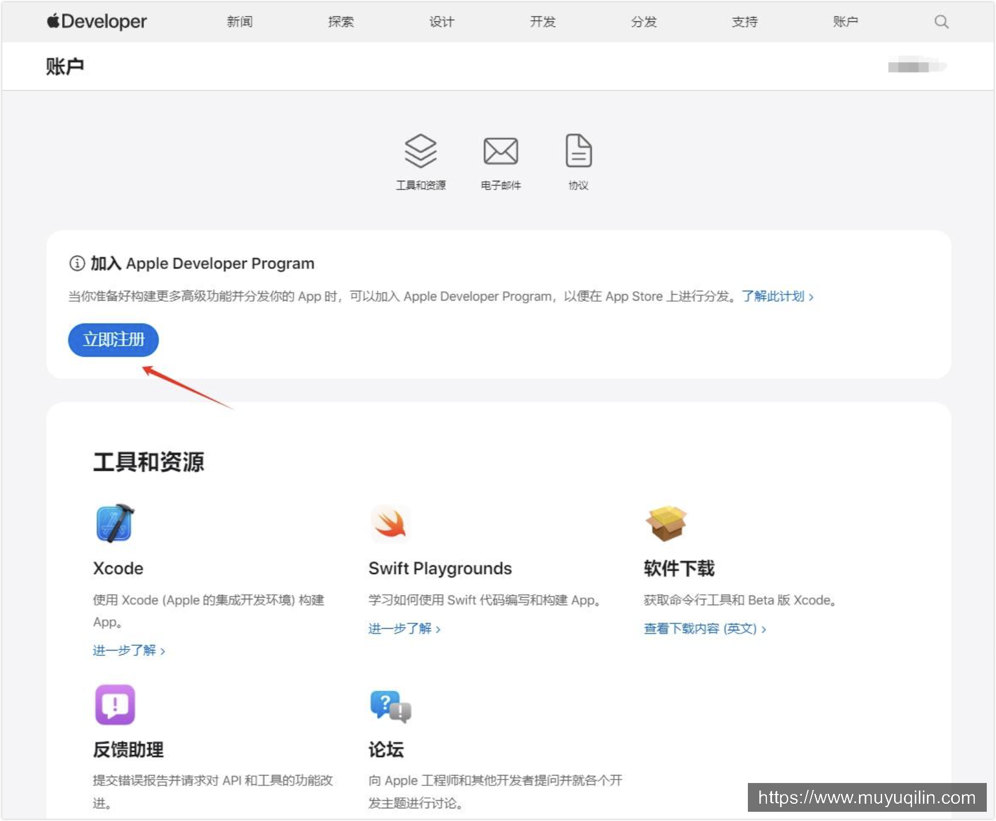
Task: Click the 加入 Apple Developer Program heading
Action: [x=202, y=264]
